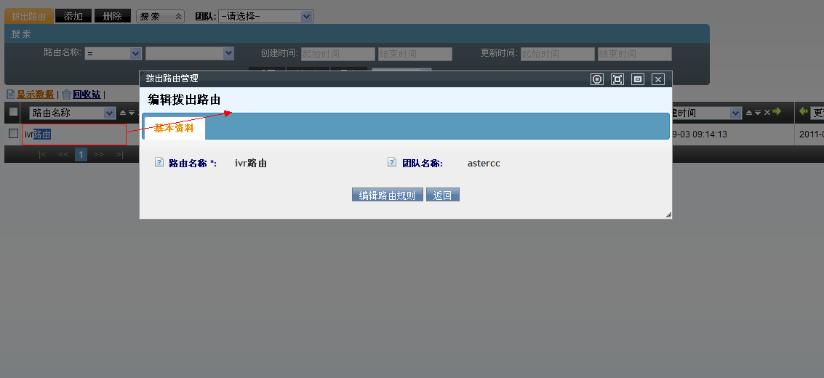The image size is (824, 378).
Task: Switch to the 基本资料 tab
Action: (175, 128)
